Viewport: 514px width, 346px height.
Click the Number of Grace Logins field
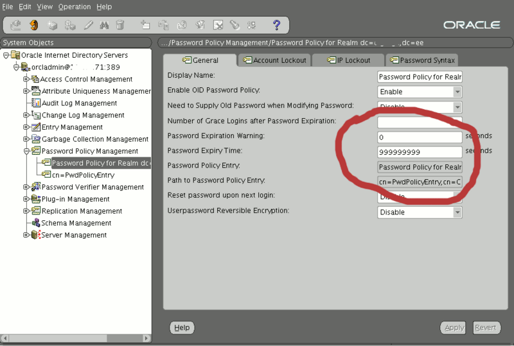420,122
